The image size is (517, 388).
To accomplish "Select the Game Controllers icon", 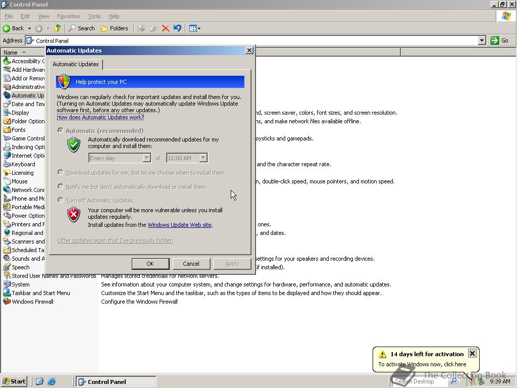I will [x=7, y=138].
